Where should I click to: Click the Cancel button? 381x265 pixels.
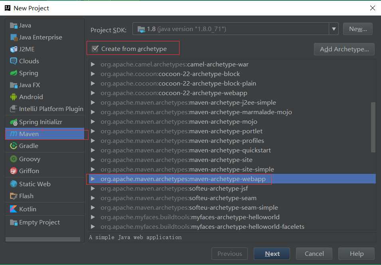[314, 253]
